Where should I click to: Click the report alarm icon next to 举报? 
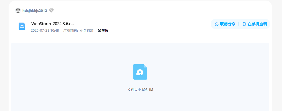(x=100, y=31)
